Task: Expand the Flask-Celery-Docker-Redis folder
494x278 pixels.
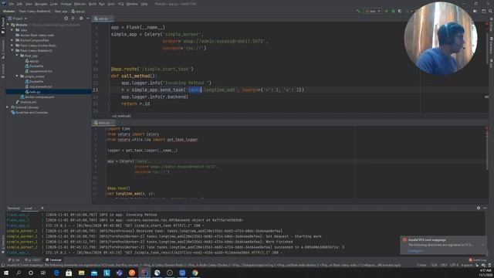Action: (x=12, y=46)
